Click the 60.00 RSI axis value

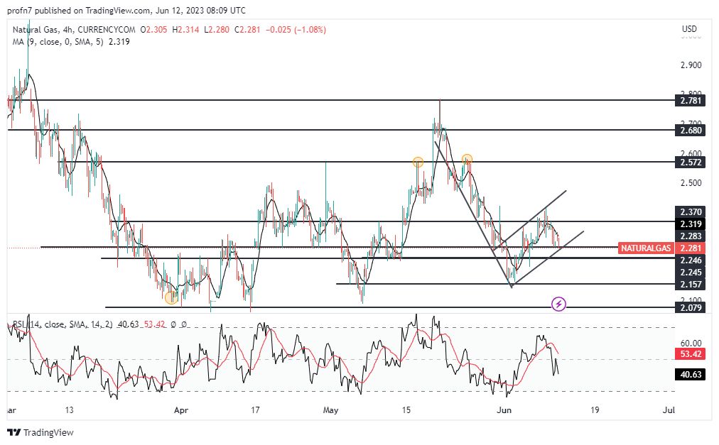(x=691, y=344)
